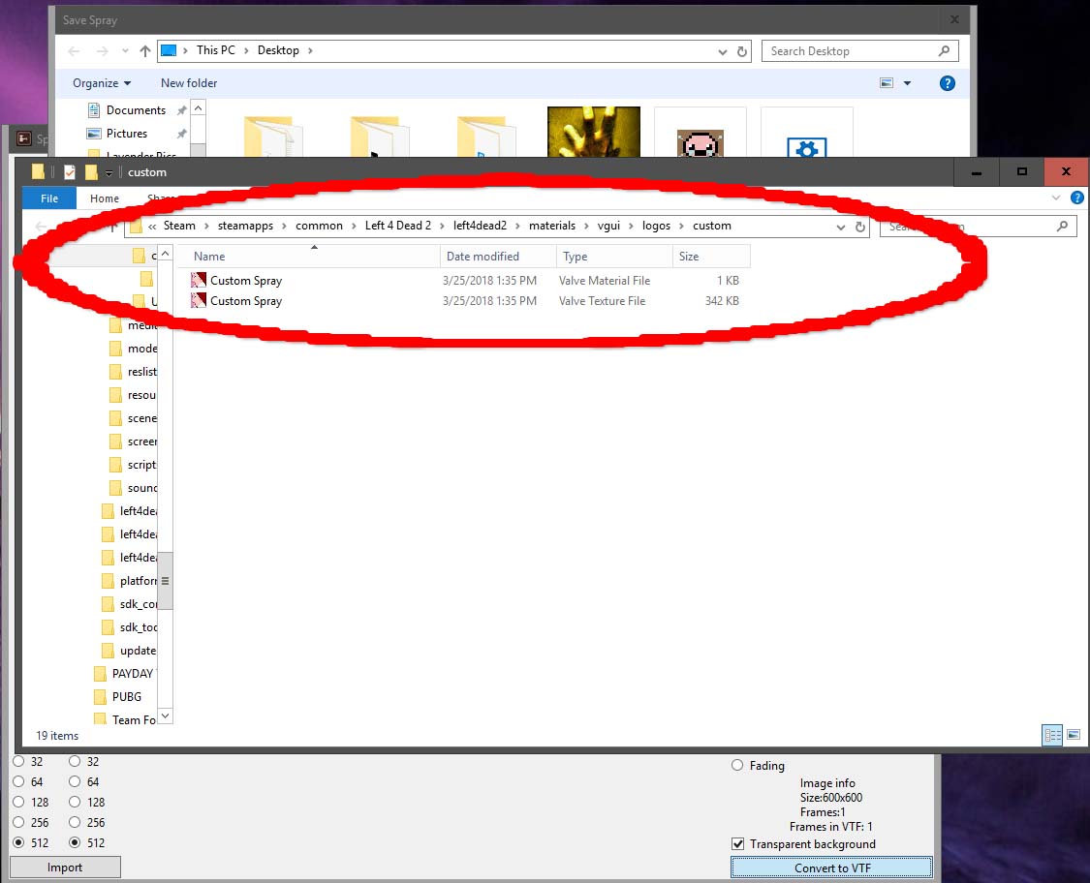
Task: Open the File menu tab
Action: (49, 198)
